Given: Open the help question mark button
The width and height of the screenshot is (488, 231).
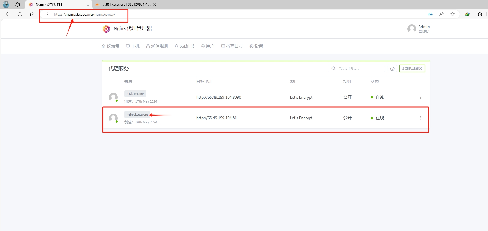Looking at the screenshot, I should click(x=392, y=69).
